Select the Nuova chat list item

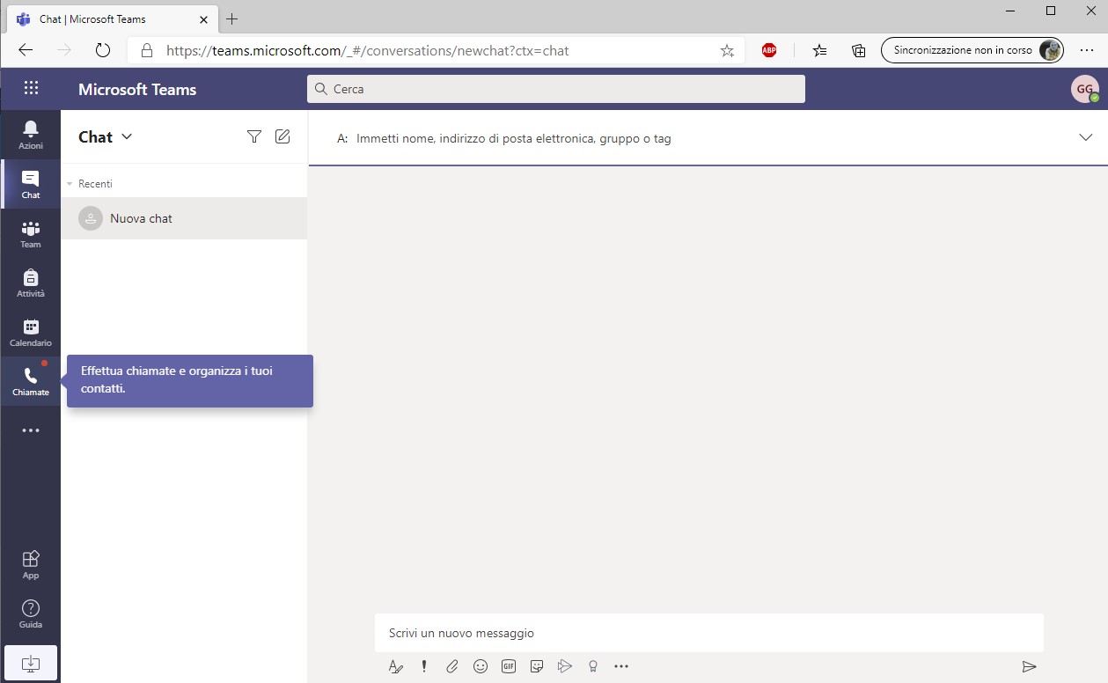pyautogui.click(x=184, y=218)
